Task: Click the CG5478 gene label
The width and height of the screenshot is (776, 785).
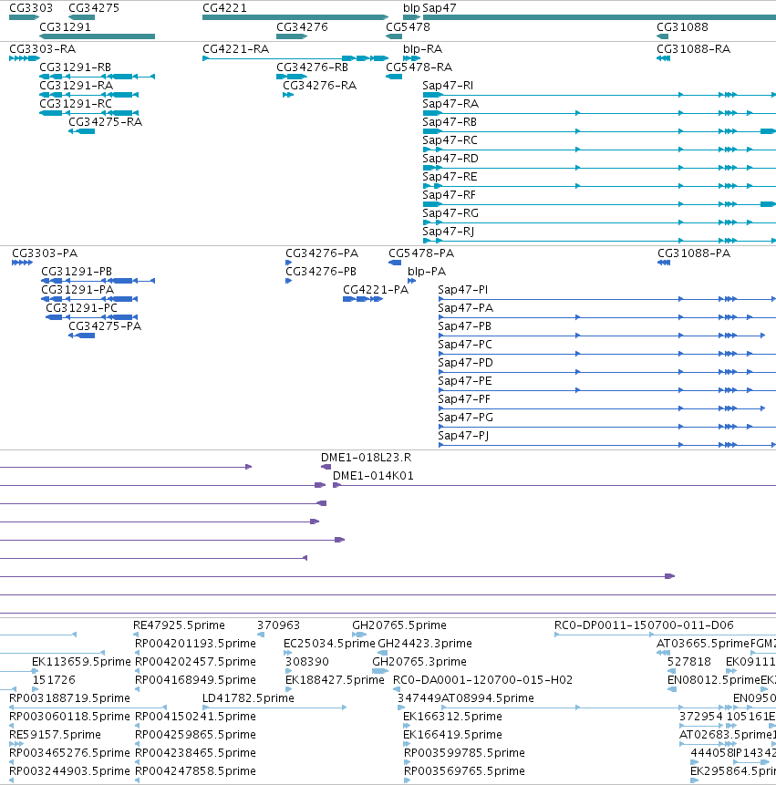Action: [408, 27]
